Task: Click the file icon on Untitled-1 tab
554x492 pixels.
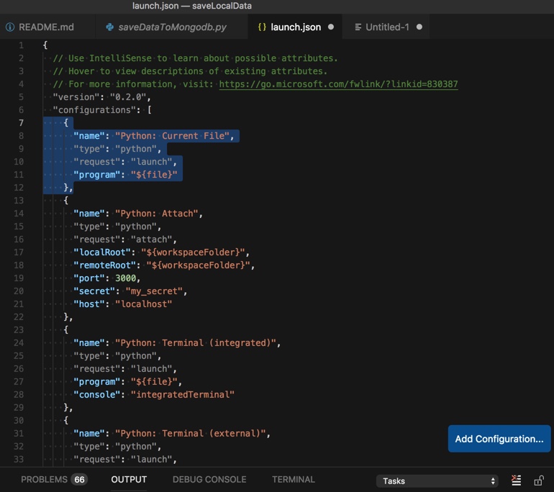Action: coord(358,27)
